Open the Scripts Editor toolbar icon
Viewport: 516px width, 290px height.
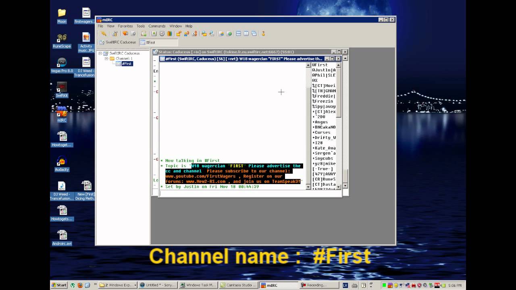[x=144, y=34]
